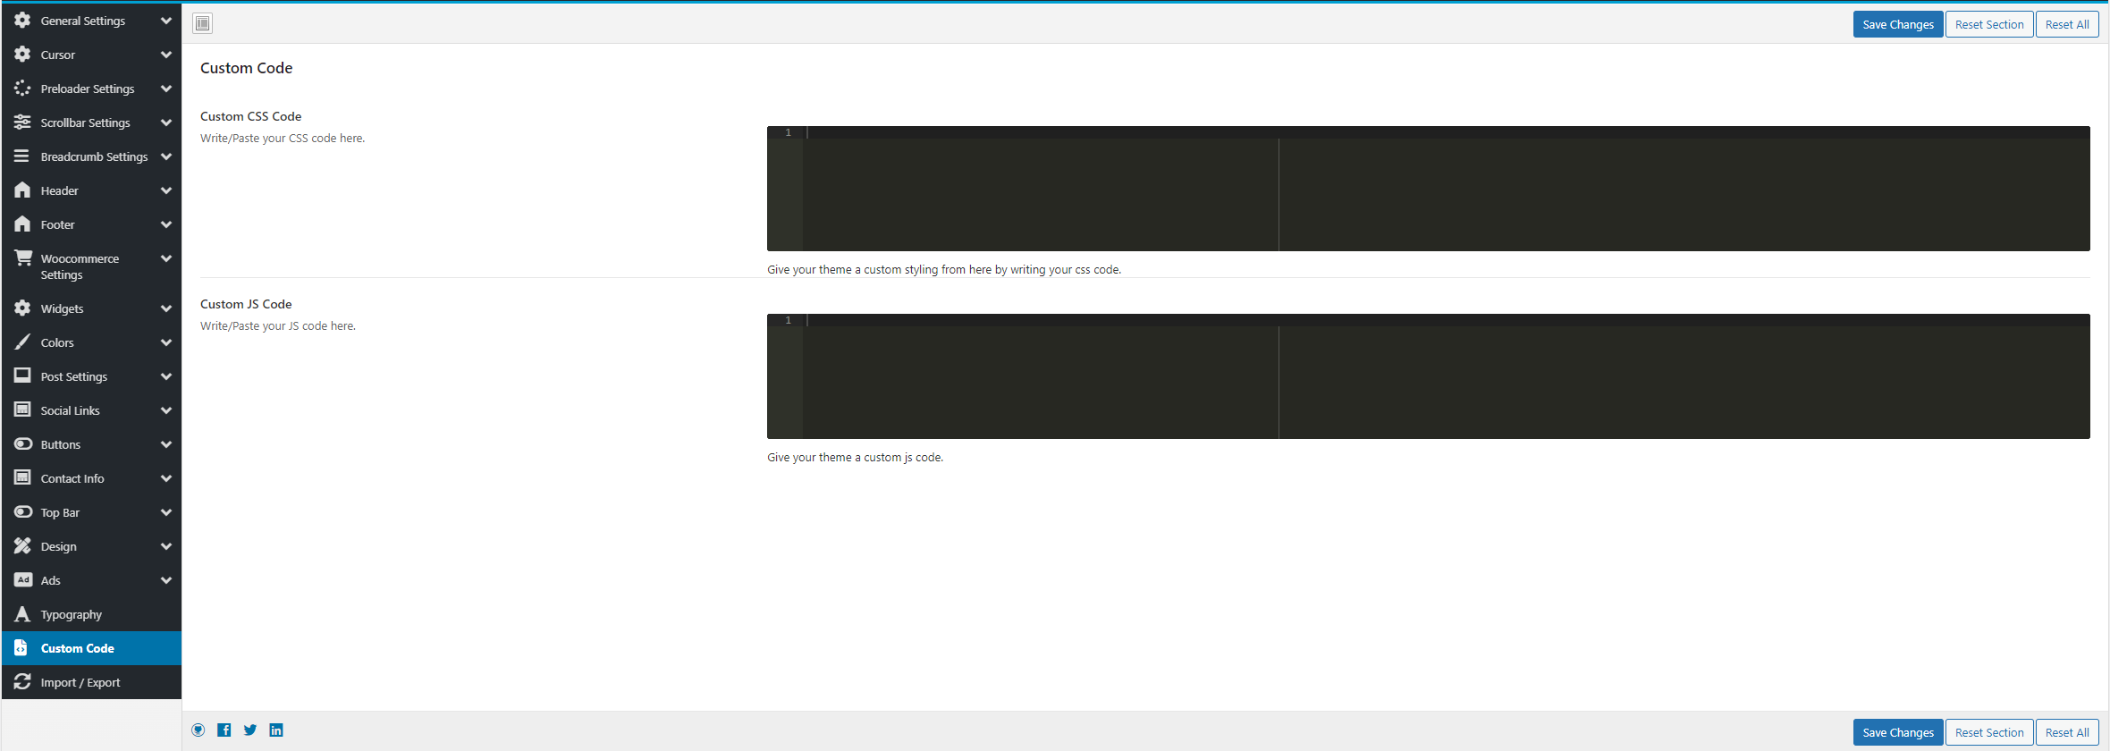The image size is (2110, 751).
Task: Expand the General Settings chevron
Action: pos(165,21)
